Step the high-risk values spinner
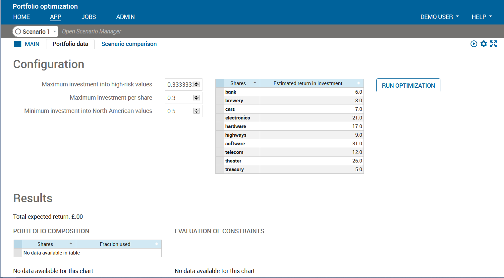 [196, 84]
